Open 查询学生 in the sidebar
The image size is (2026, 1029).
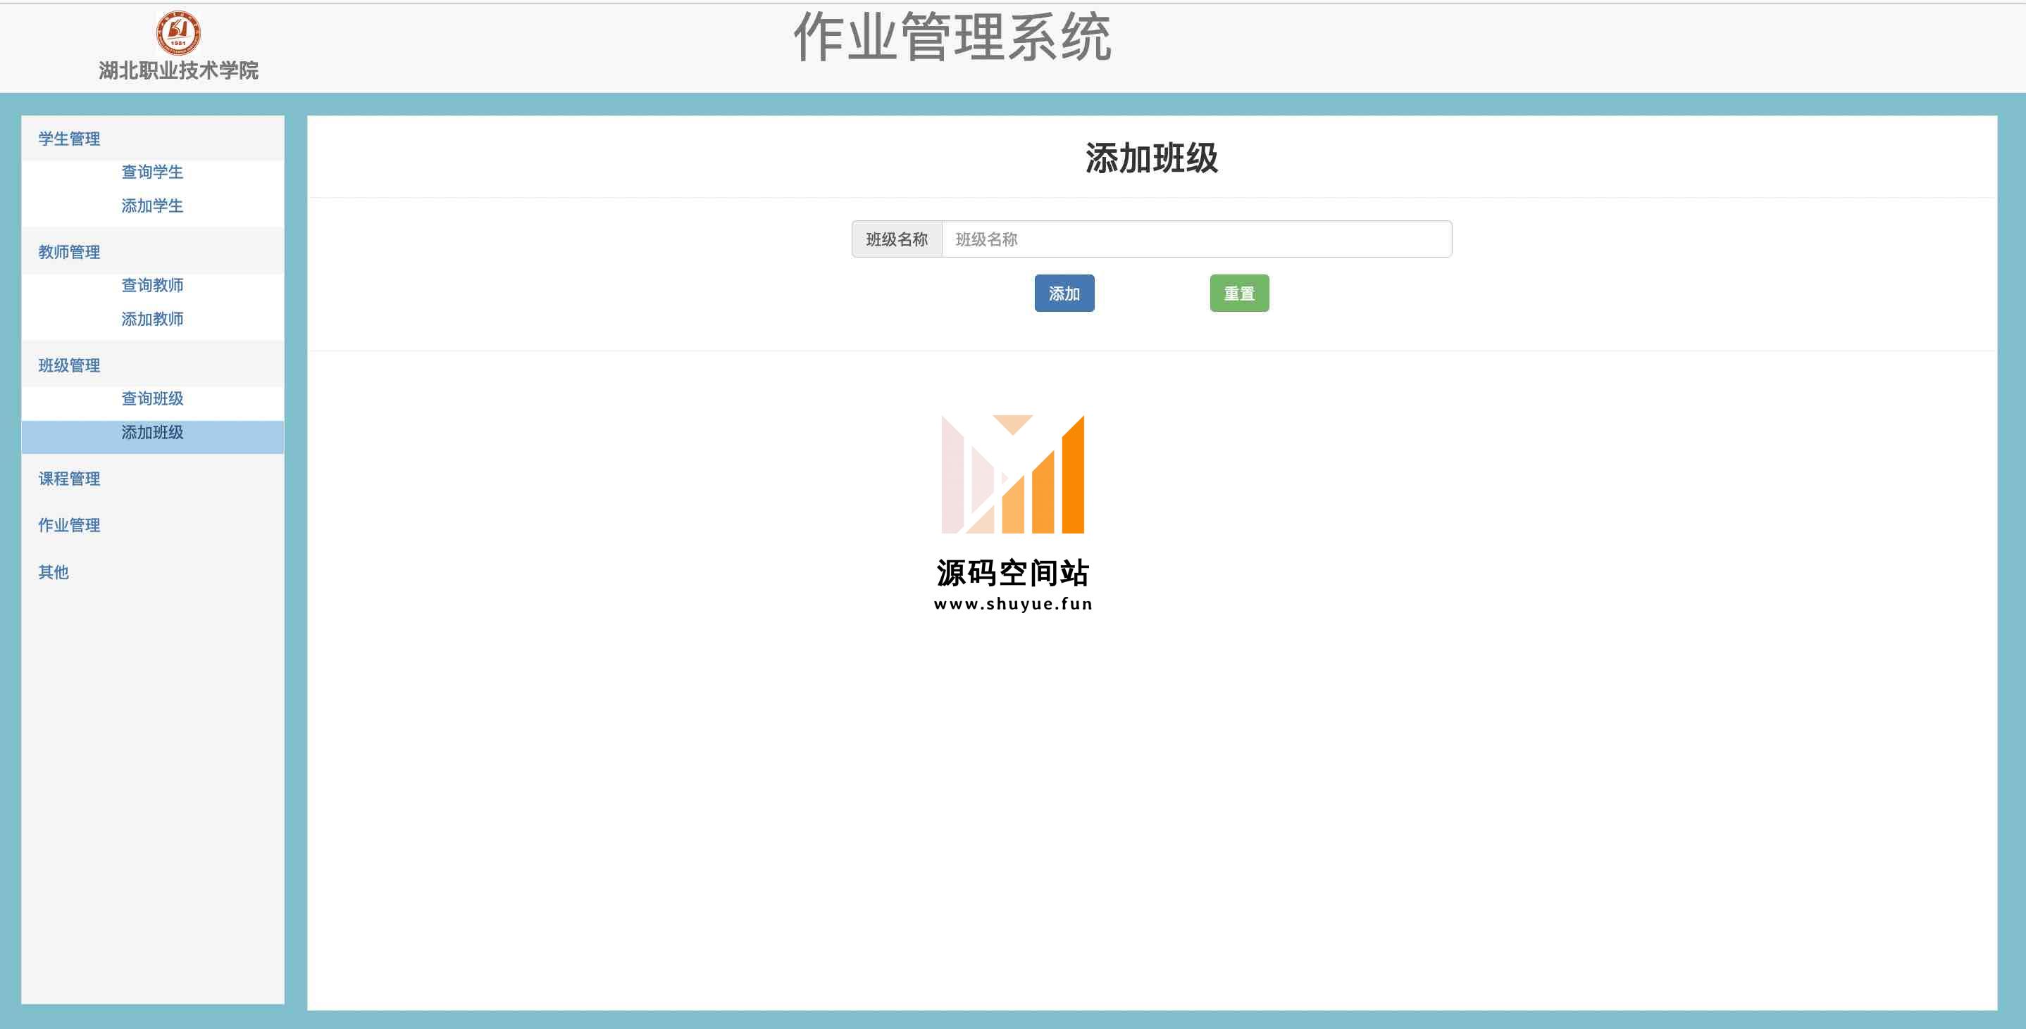click(153, 172)
